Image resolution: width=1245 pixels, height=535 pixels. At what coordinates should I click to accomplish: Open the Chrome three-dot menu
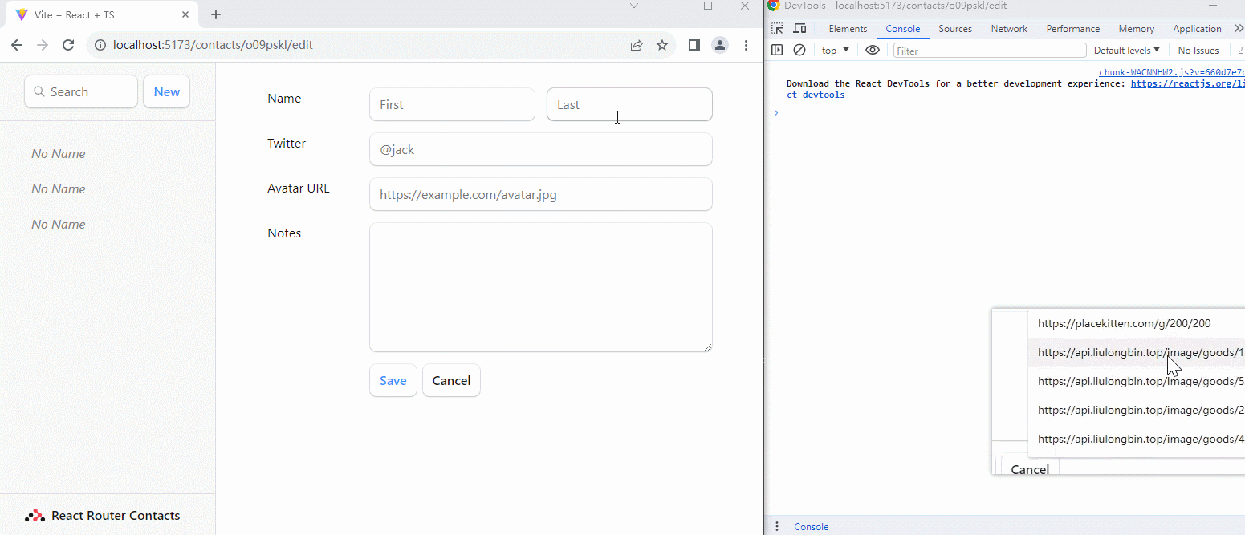747,46
